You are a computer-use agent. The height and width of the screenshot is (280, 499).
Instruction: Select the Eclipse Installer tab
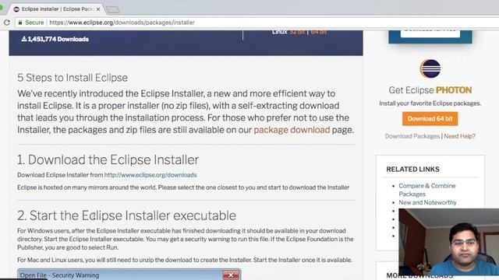(x=57, y=9)
